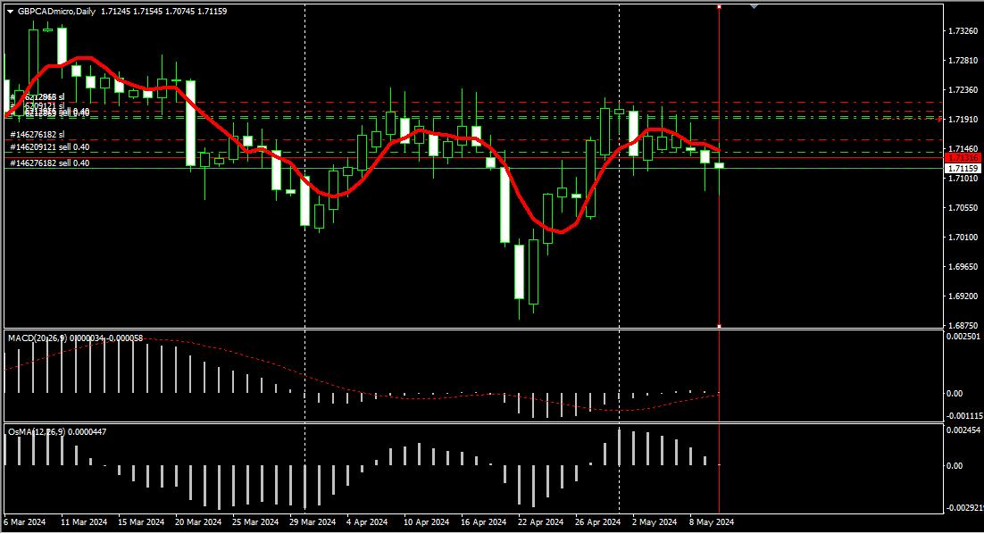Click the 1.70550 price scale value
The width and height of the screenshot is (984, 534).
[x=963, y=208]
